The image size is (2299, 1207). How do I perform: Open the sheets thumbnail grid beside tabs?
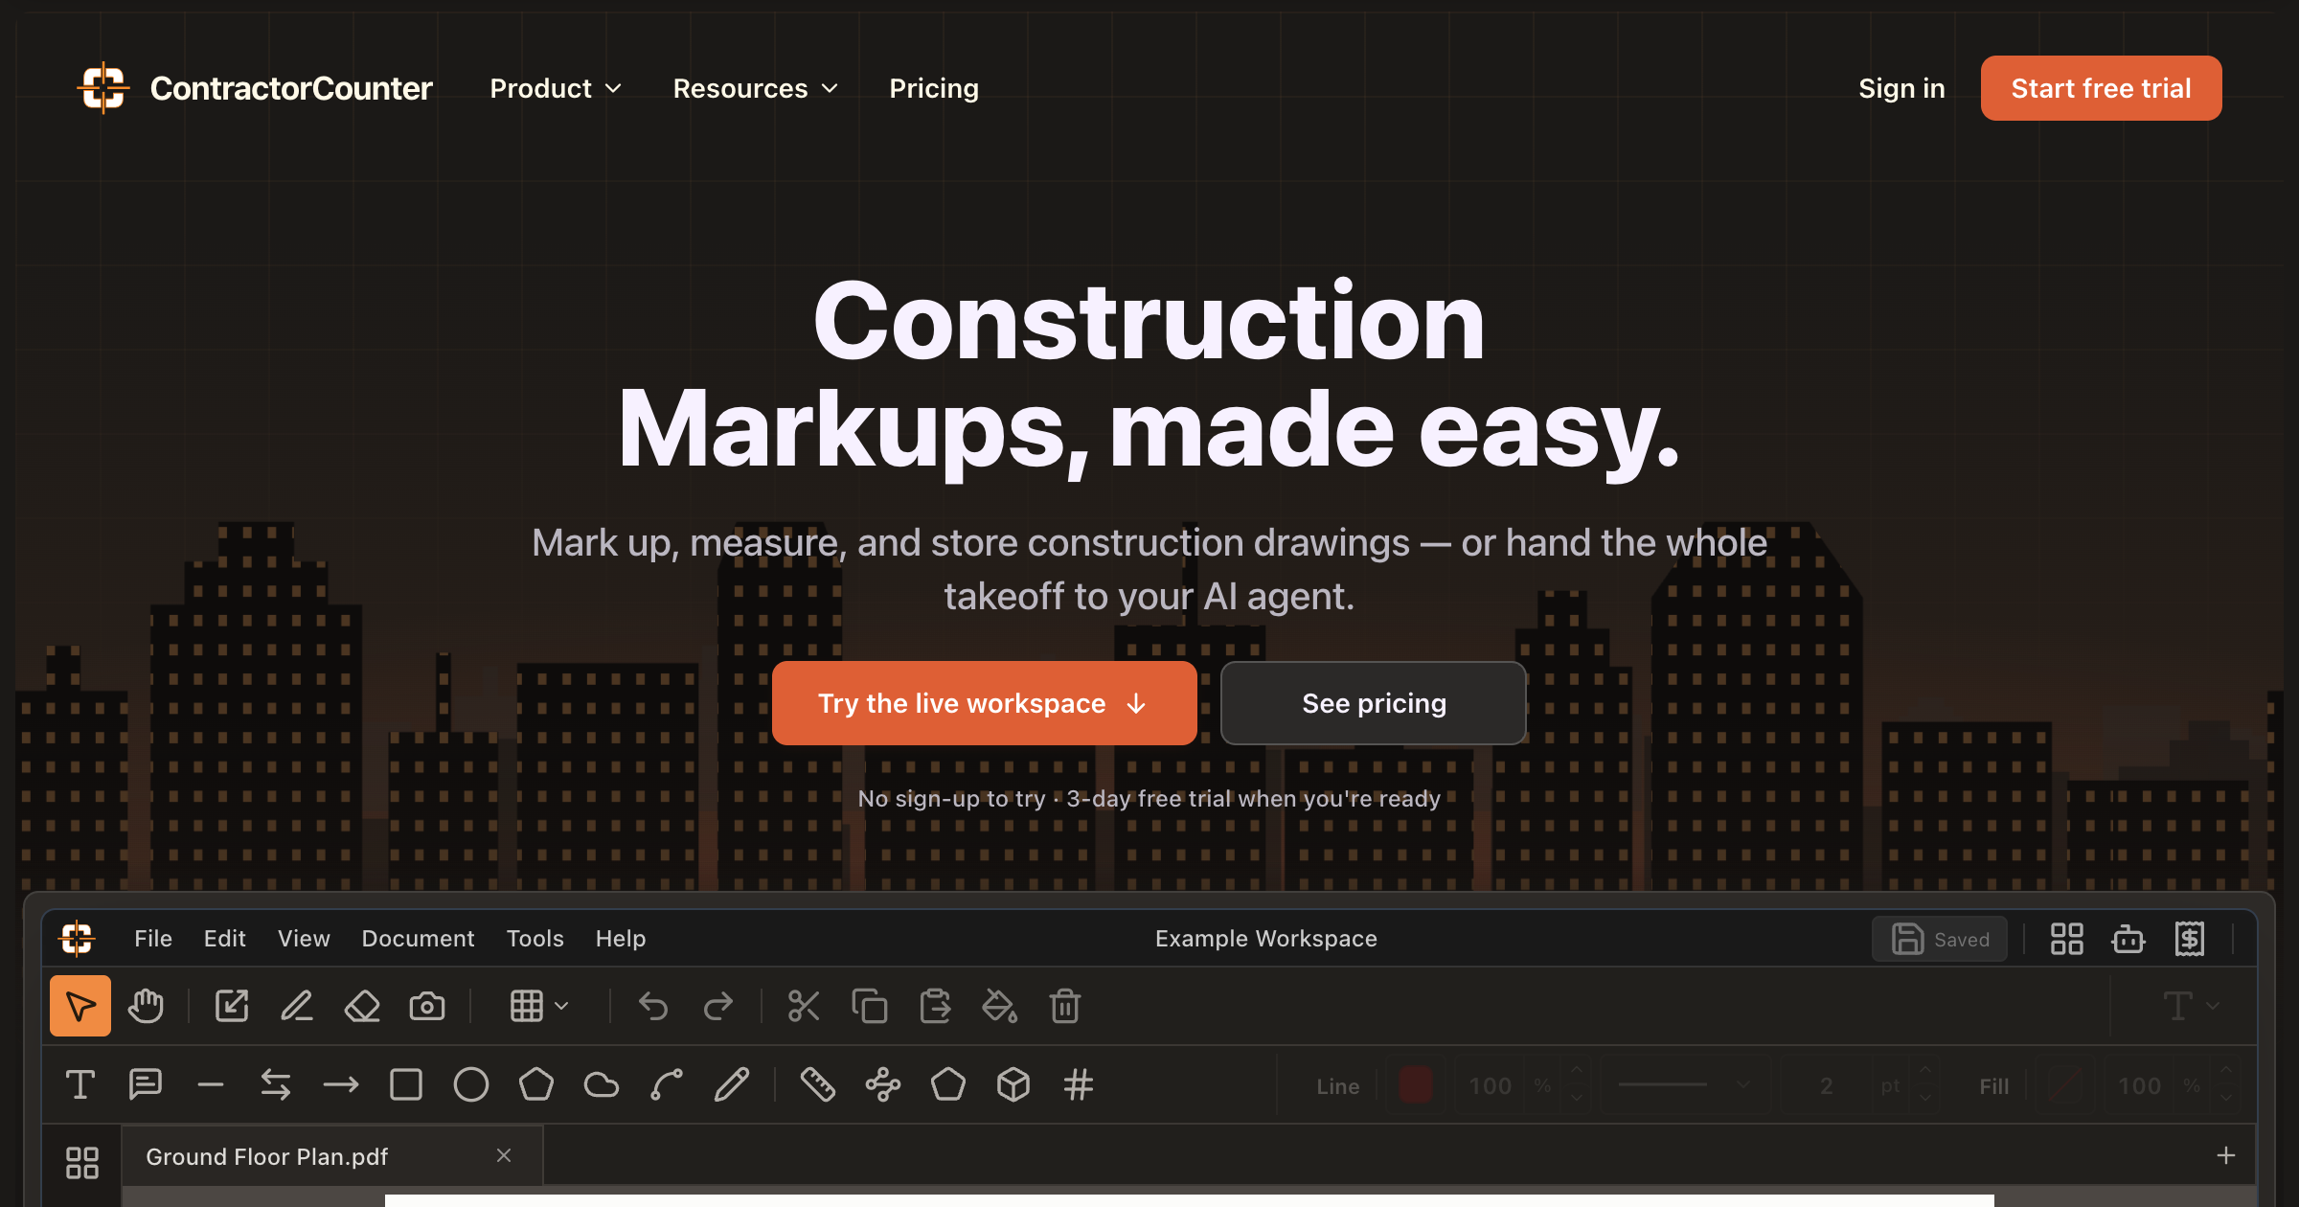coord(82,1163)
